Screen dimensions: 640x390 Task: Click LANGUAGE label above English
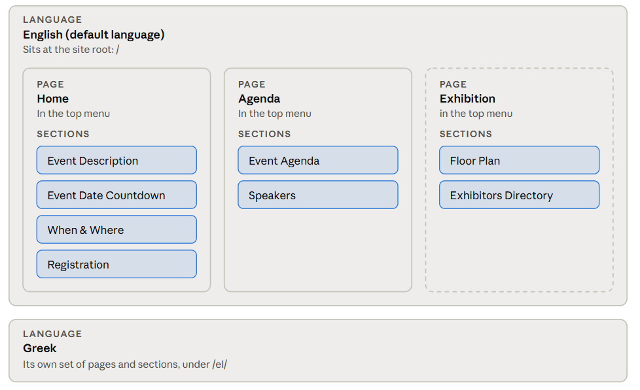[x=52, y=20]
